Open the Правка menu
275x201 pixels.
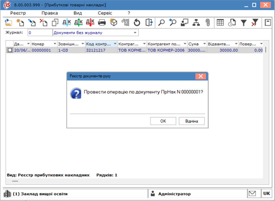coord(50,13)
